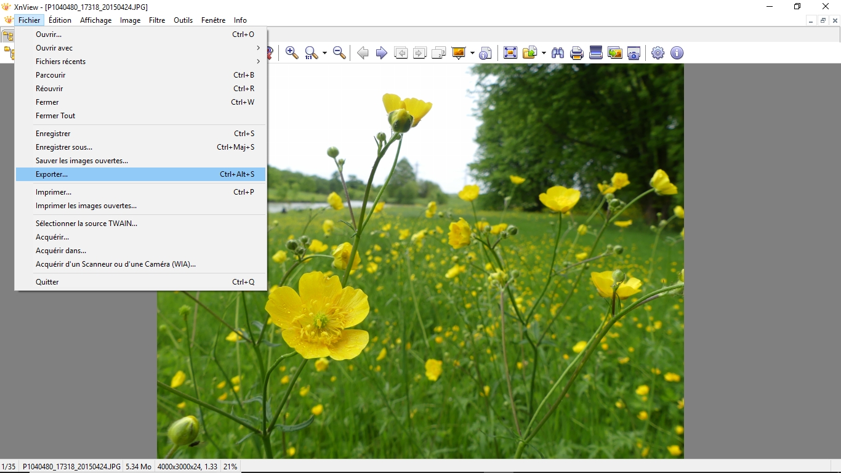Open the slideshow dropdown arrow

tap(472, 54)
